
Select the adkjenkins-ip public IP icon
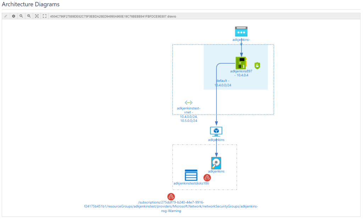point(241,31)
